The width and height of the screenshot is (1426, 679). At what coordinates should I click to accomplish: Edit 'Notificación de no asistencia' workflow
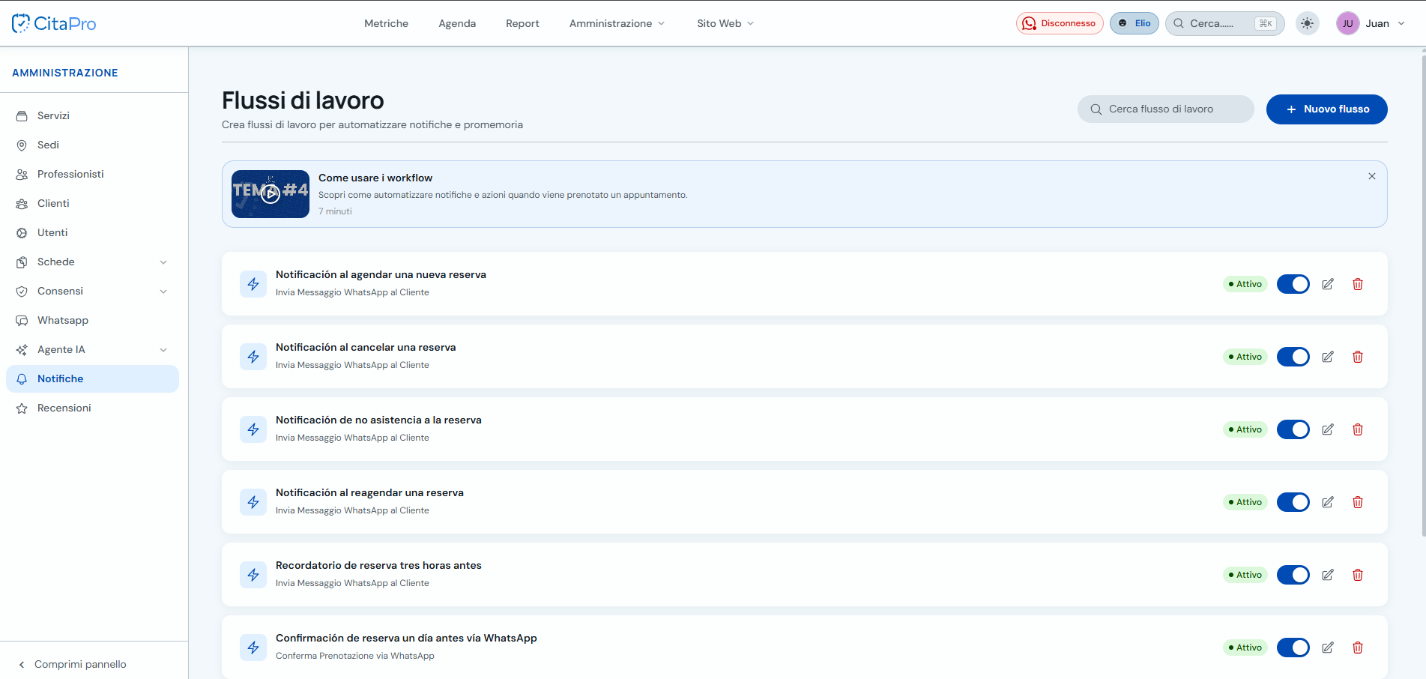click(x=1328, y=429)
